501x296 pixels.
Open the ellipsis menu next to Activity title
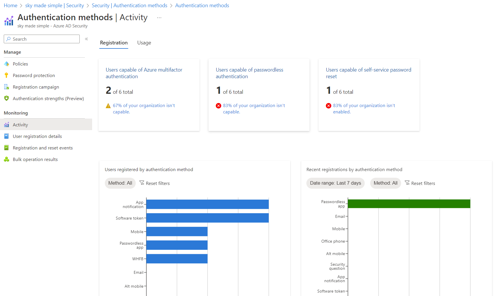pyautogui.click(x=159, y=17)
